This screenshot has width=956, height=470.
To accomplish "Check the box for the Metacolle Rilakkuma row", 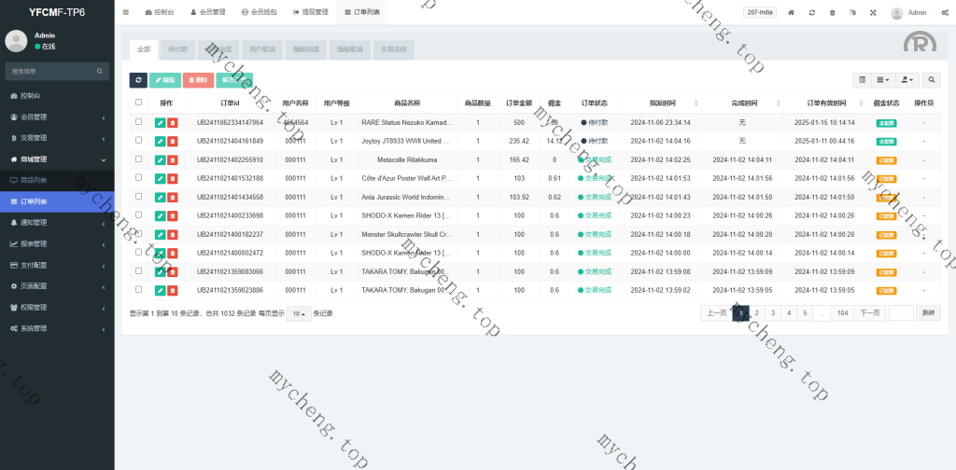I will [139, 159].
